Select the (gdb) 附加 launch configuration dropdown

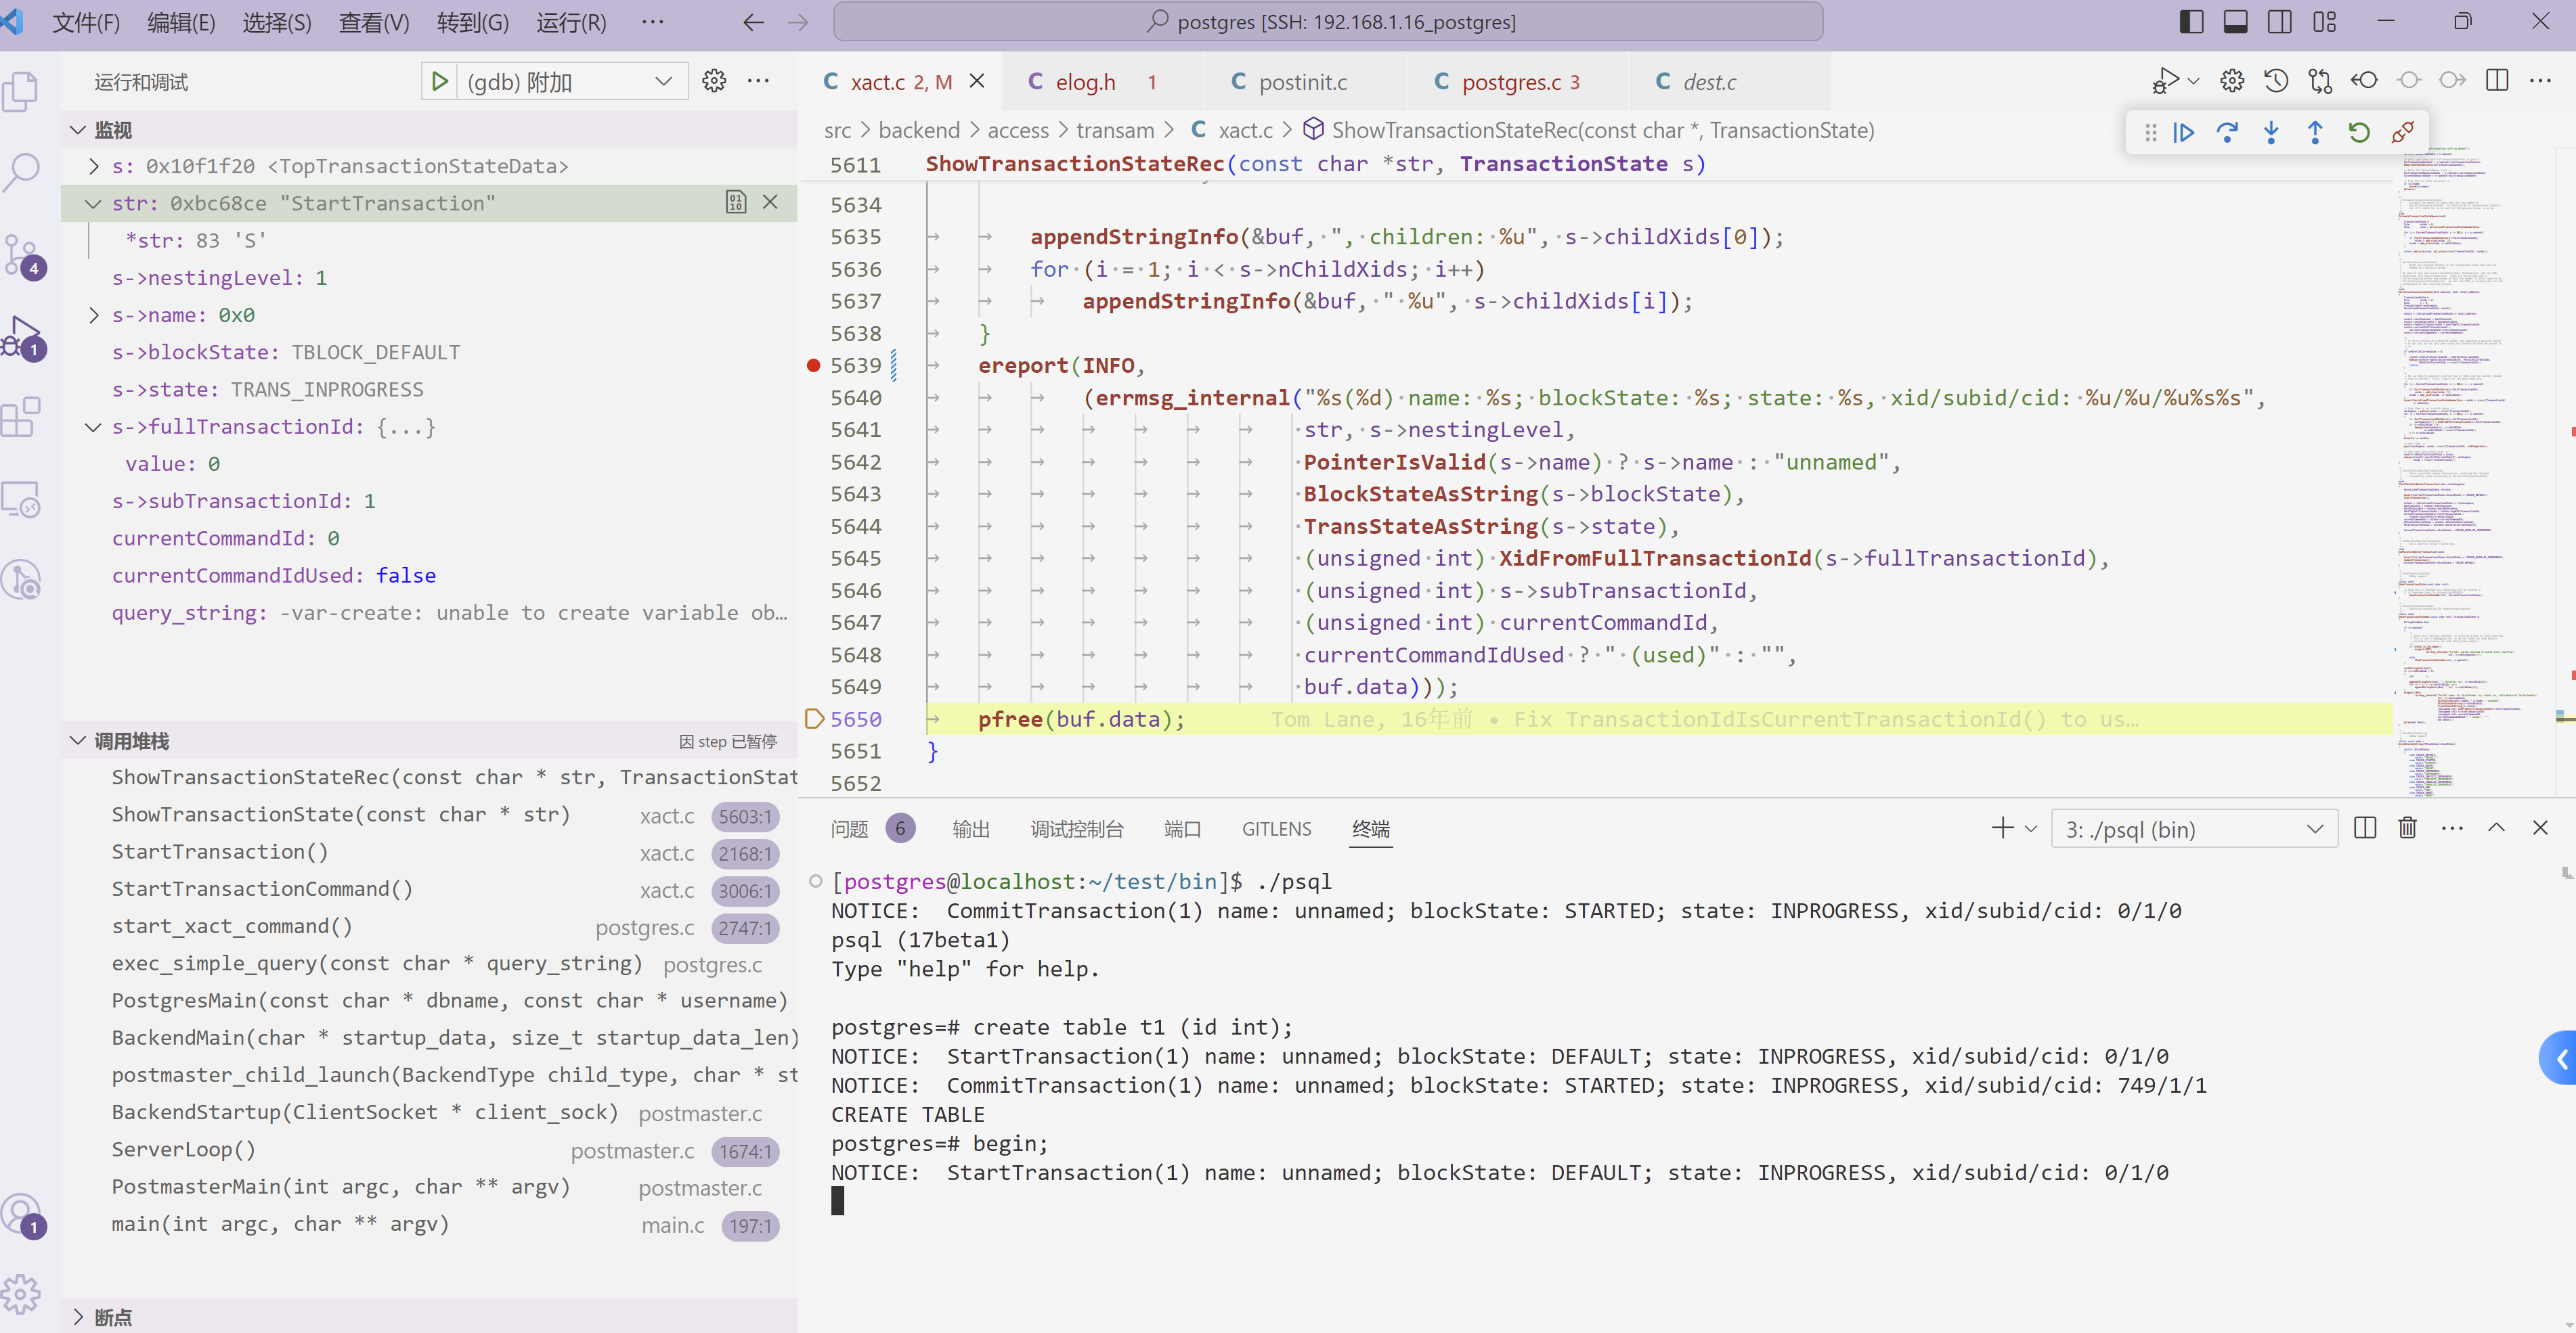[x=572, y=82]
